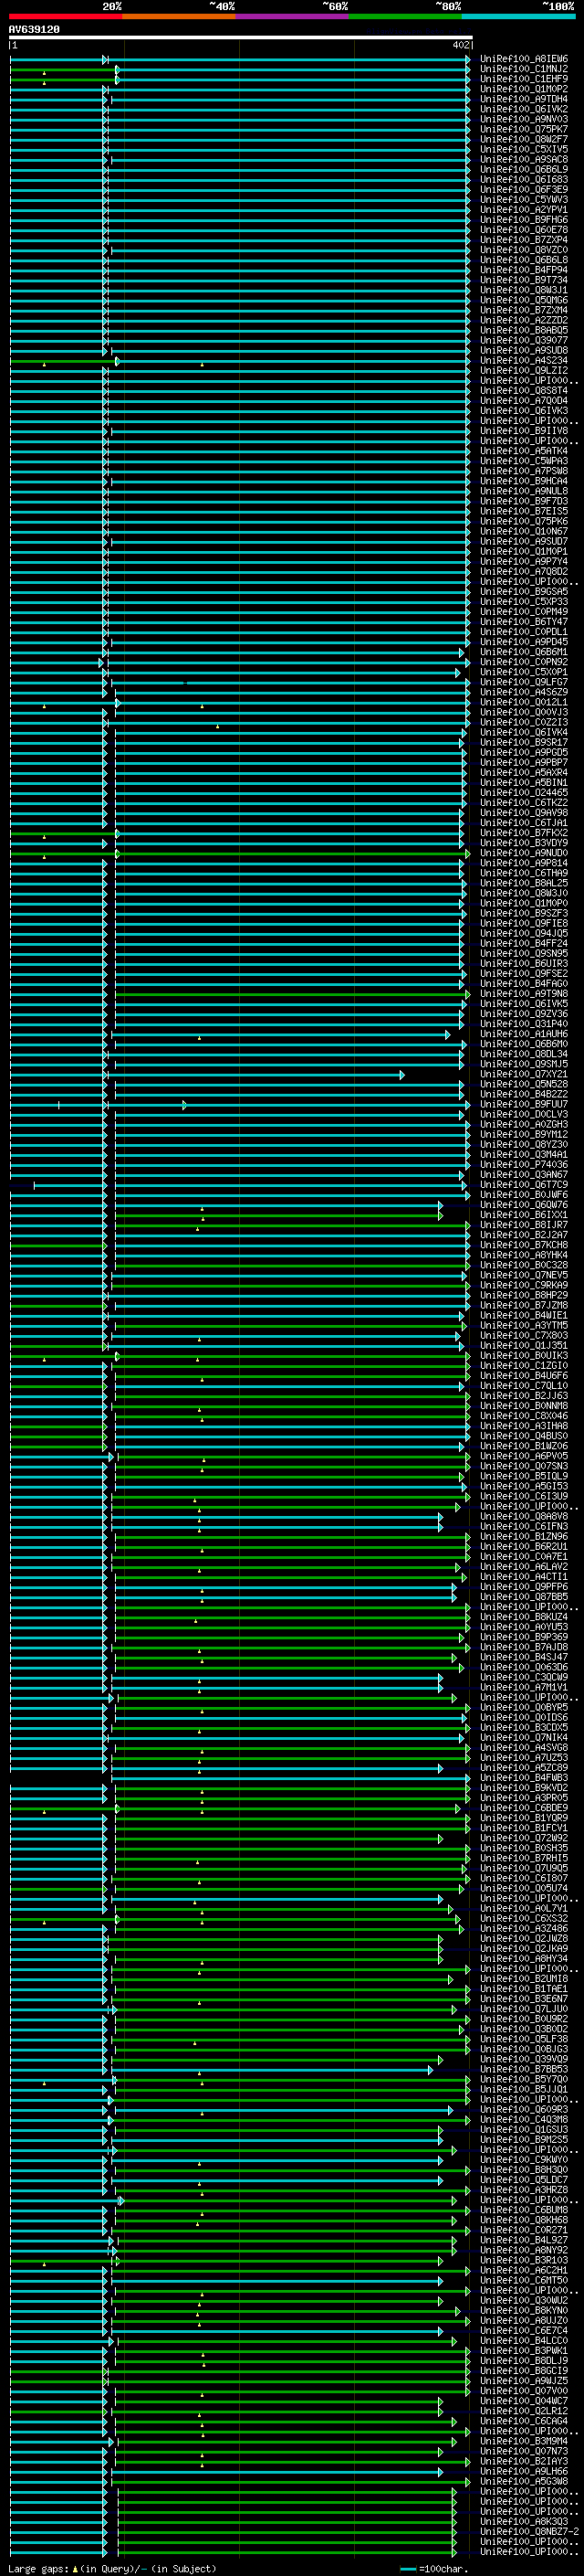The height and width of the screenshot is (2576, 584).
Task: Click the red 20% identity legend segment
Action: [x=65, y=16]
